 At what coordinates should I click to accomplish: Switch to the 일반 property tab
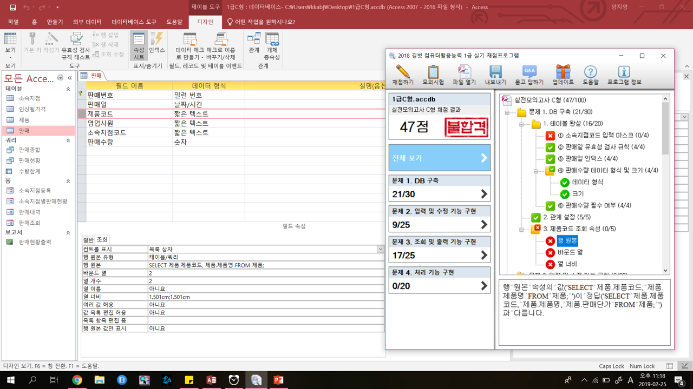(88, 240)
